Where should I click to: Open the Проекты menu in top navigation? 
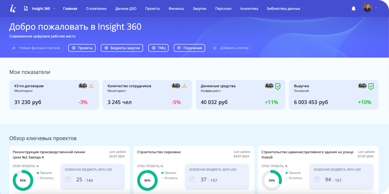[x=152, y=9]
